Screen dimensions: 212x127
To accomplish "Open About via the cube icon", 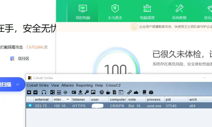I will point(151,93).
